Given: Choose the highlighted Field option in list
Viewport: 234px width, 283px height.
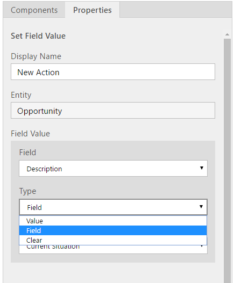Looking at the screenshot, I should point(113,230).
